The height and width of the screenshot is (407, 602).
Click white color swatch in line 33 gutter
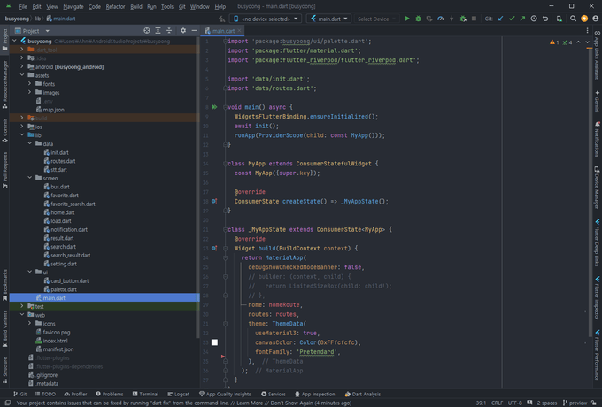click(x=214, y=342)
